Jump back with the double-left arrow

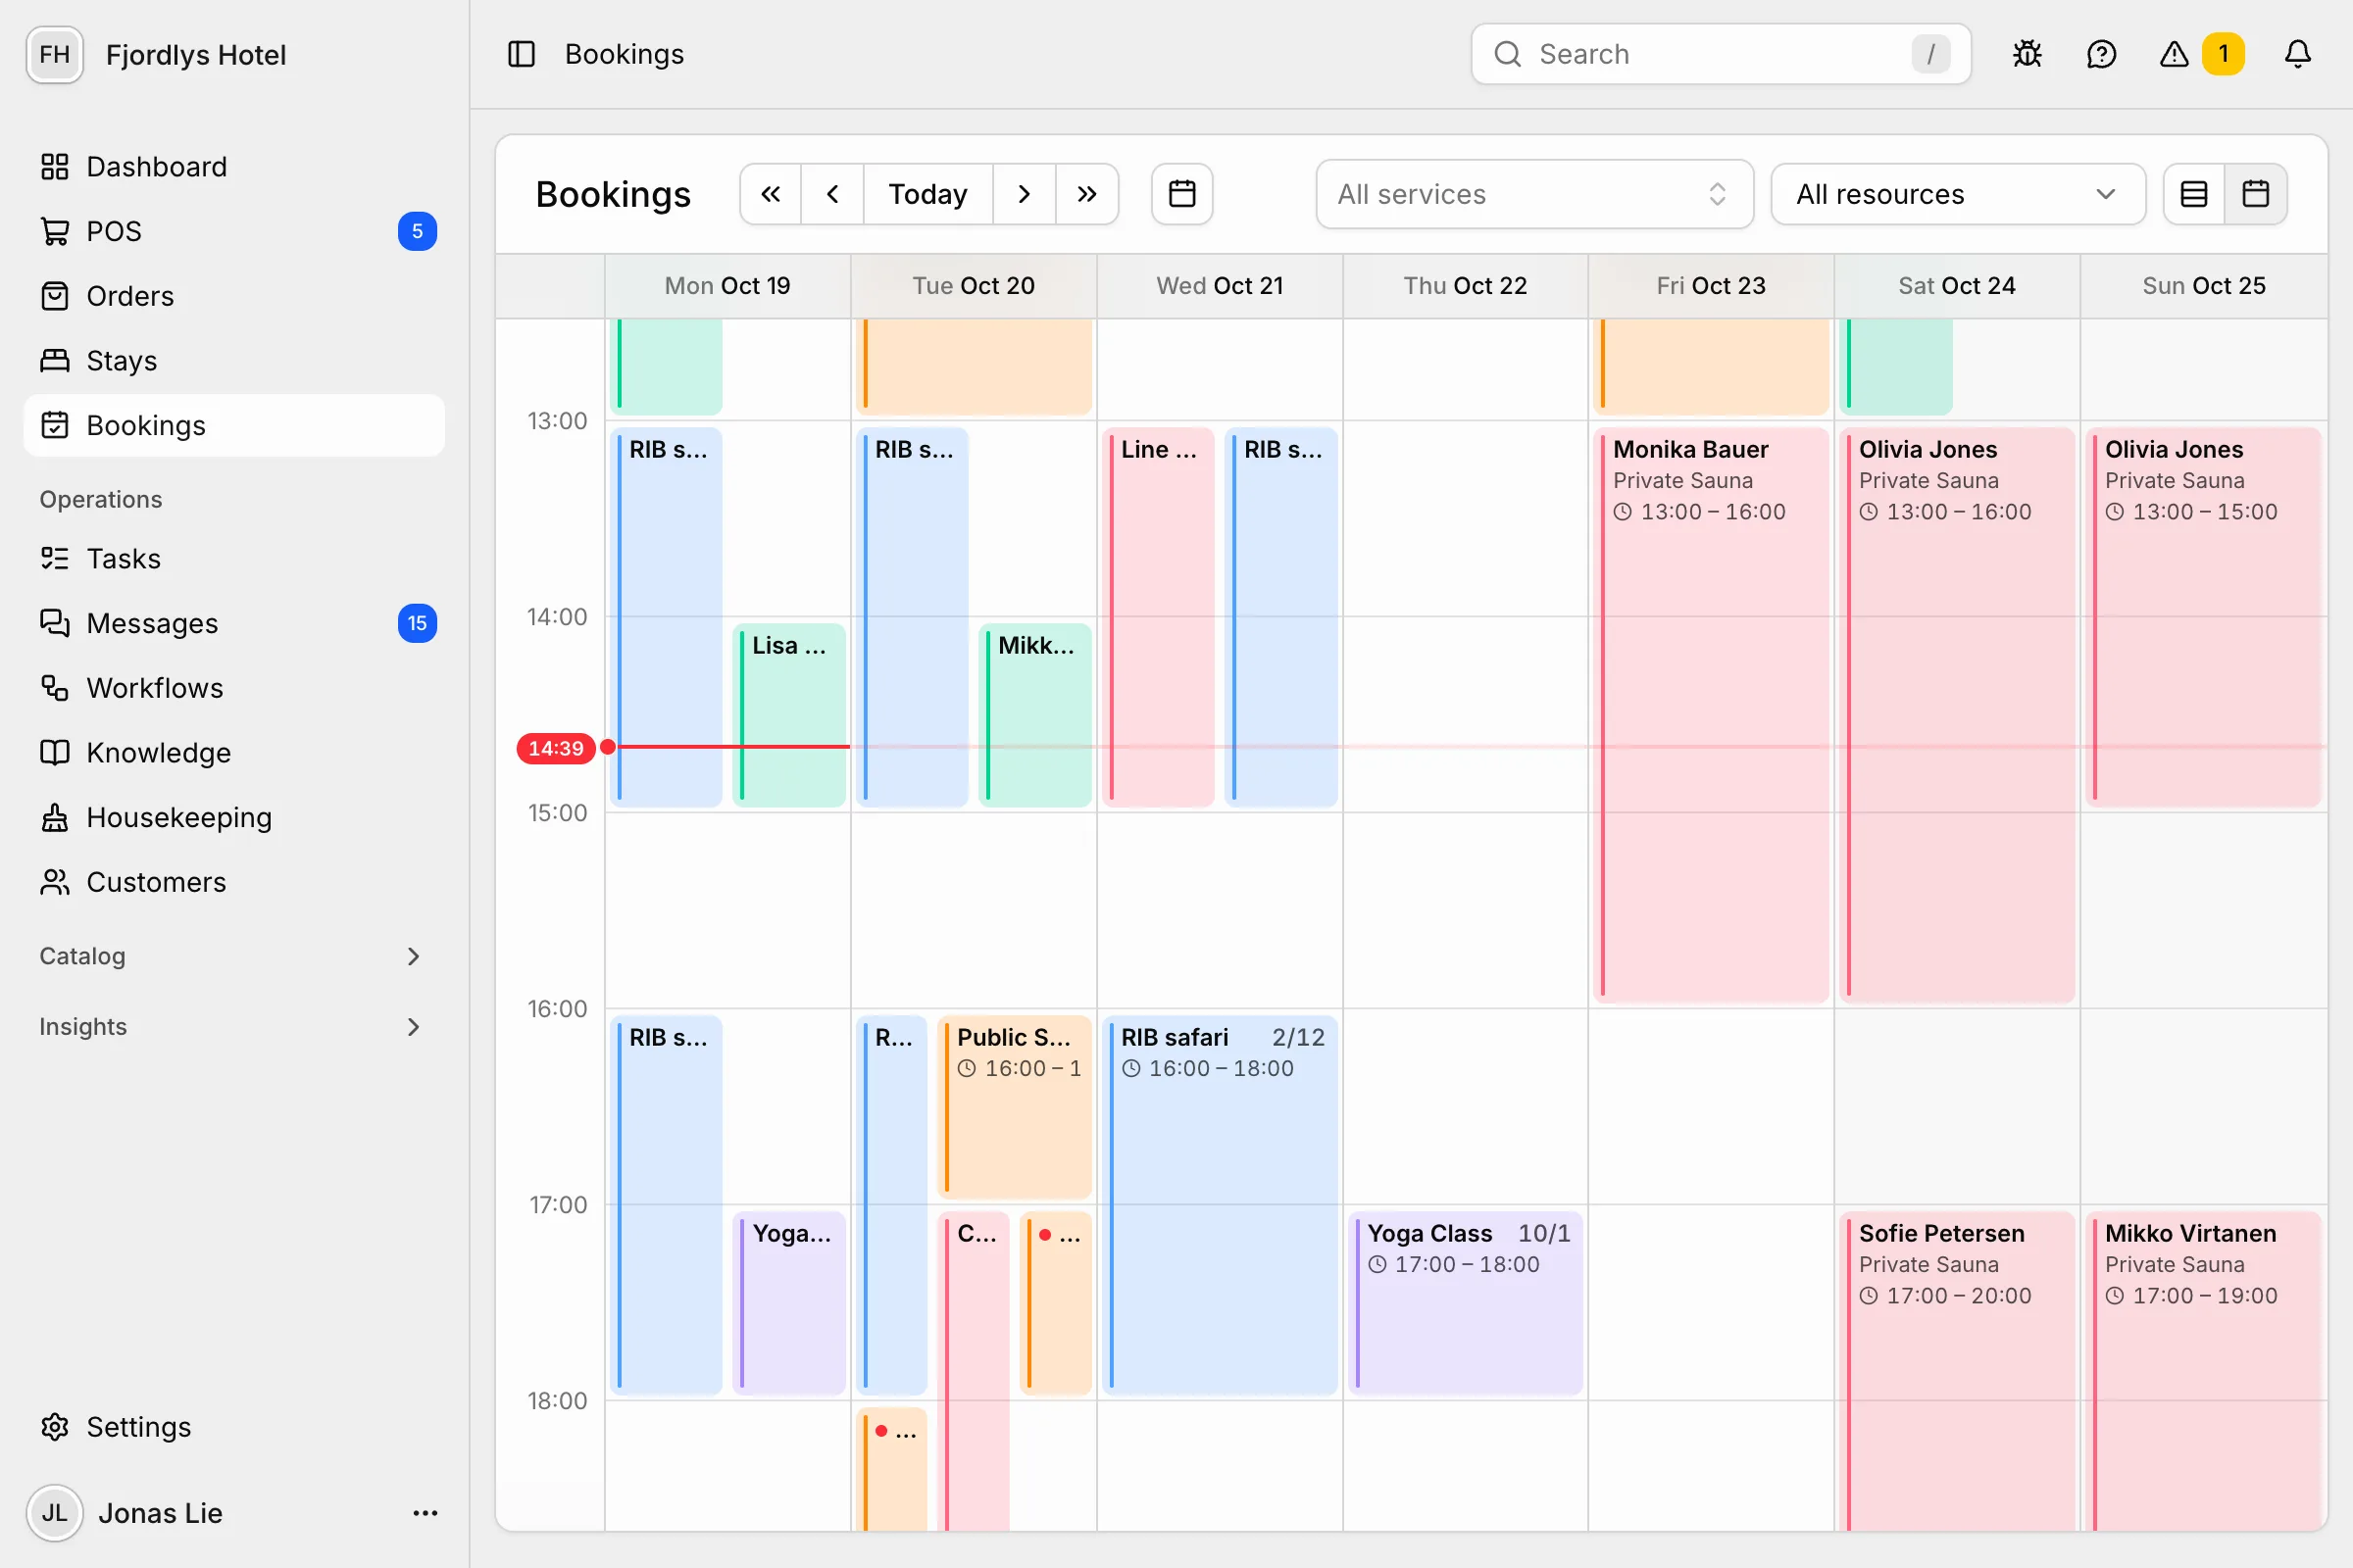point(771,194)
